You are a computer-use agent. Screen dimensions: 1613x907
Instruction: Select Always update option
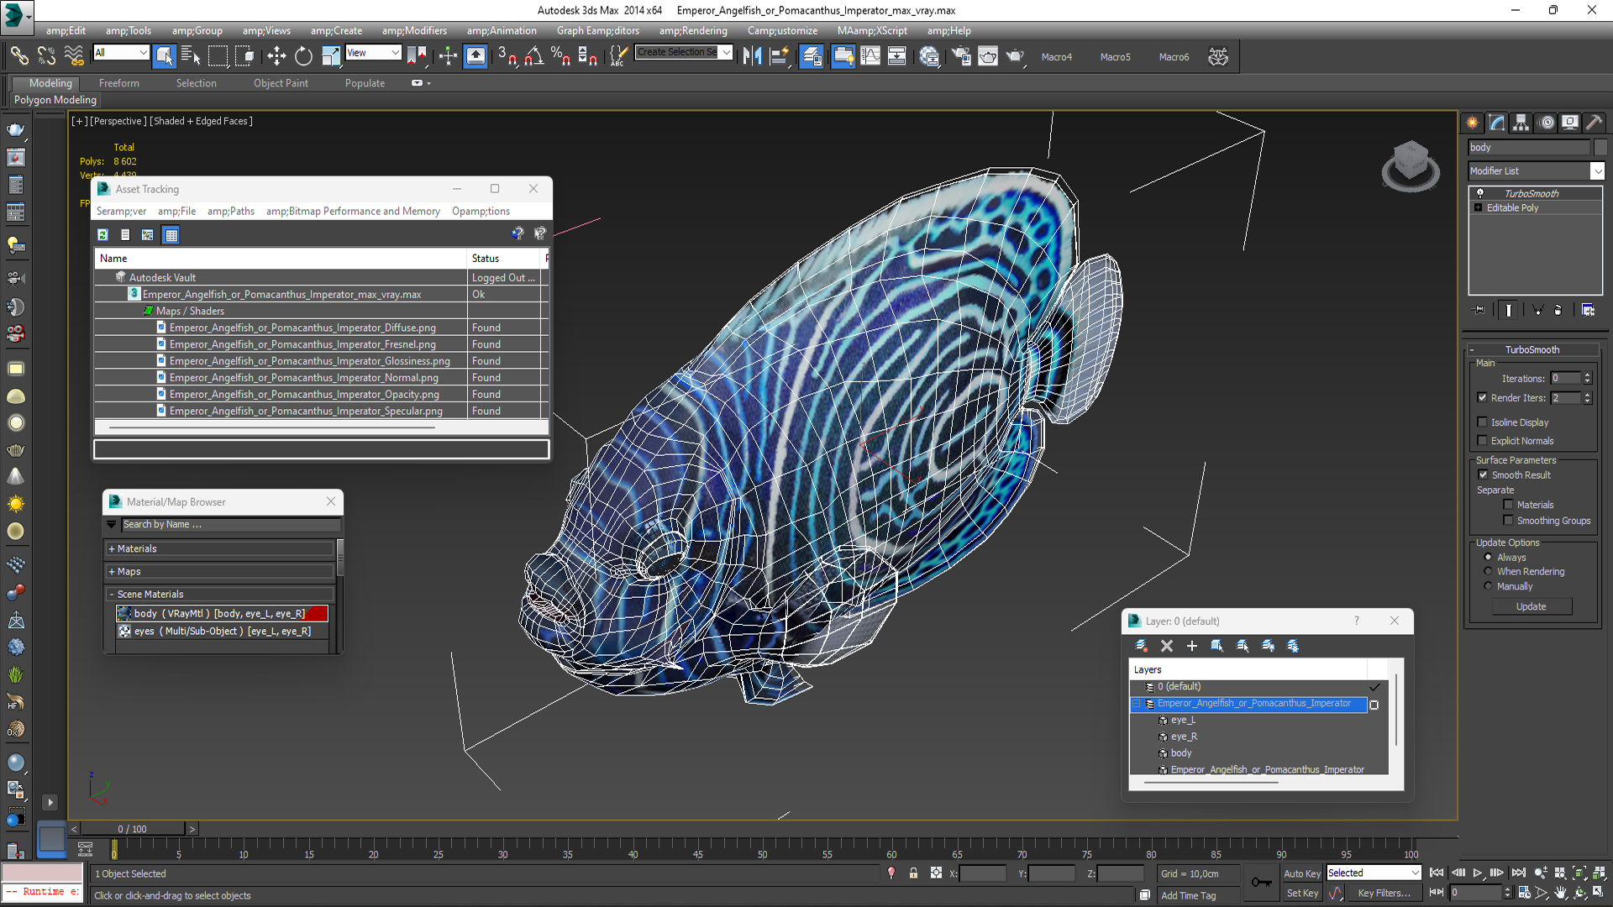click(1488, 557)
